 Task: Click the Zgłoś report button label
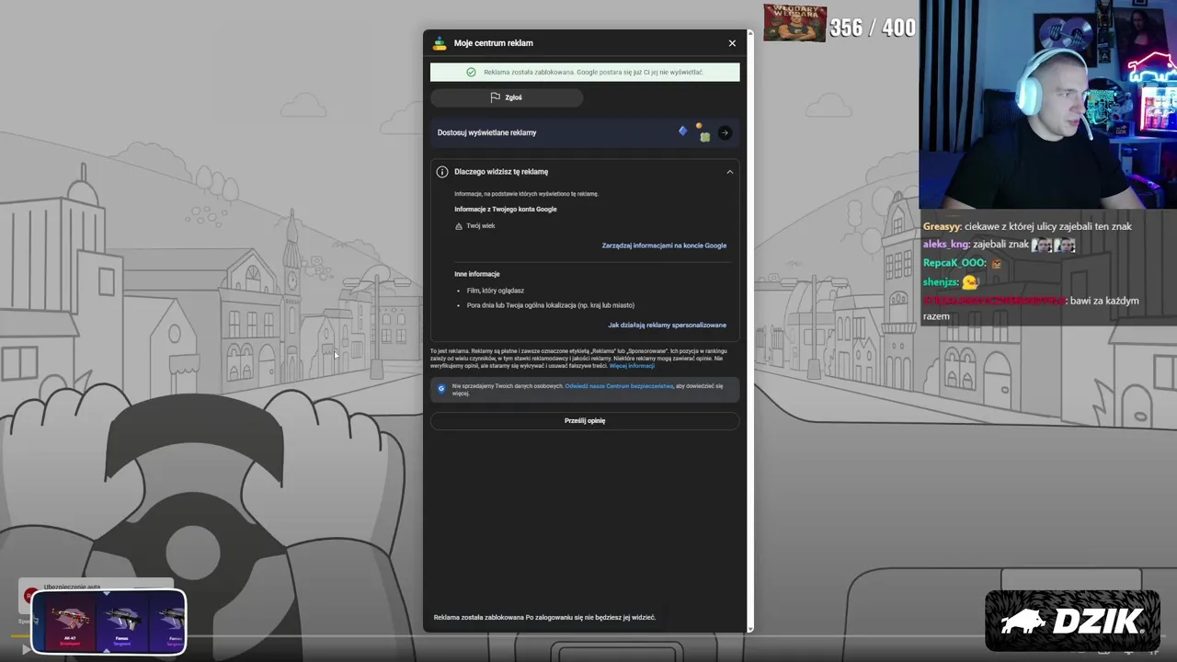click(x=513, y=97)
